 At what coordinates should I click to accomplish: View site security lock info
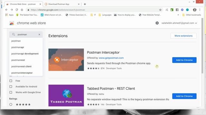(28, 10)
